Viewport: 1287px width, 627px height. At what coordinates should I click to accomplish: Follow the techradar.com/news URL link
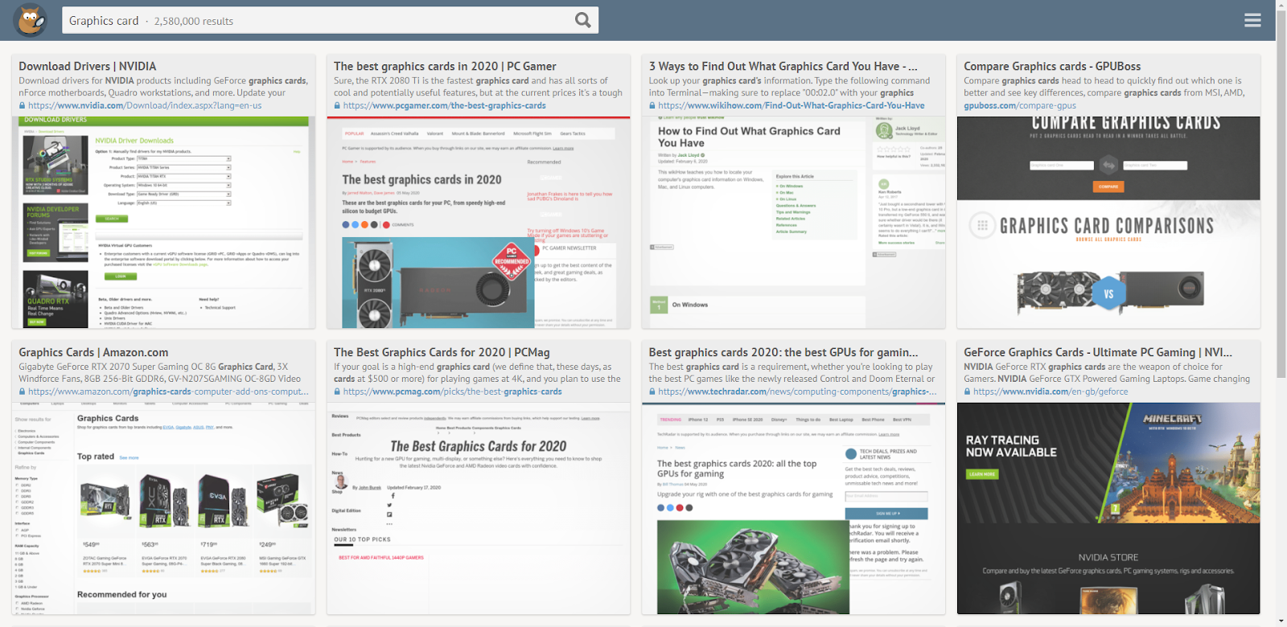tap(798, 391)
